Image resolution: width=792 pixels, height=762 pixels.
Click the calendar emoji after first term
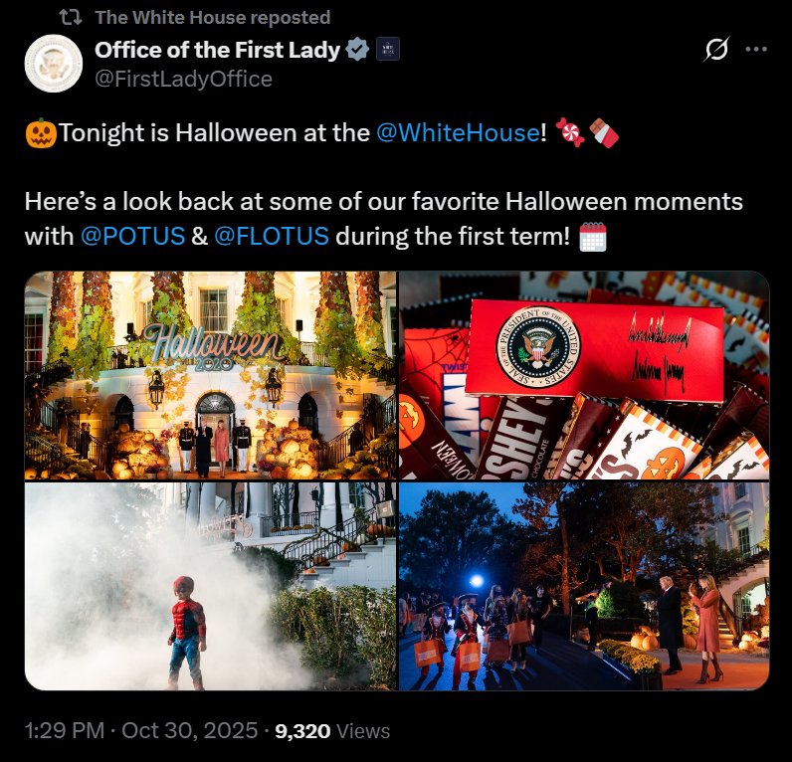pyautogui.click(x=592, y=237)
